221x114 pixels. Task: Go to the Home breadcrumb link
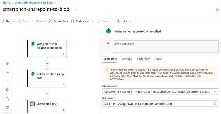pyautogui.click(x=7, y=3)
